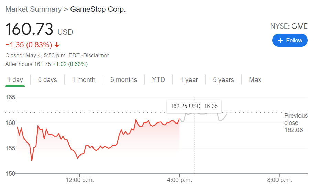The height and width of the screenshot is (192, 316).
Task: Click the Market Summary breadcrumb
Action: point(33,9)
